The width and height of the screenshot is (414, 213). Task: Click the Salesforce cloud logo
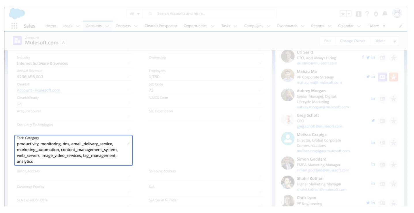(x=17, y=14)
